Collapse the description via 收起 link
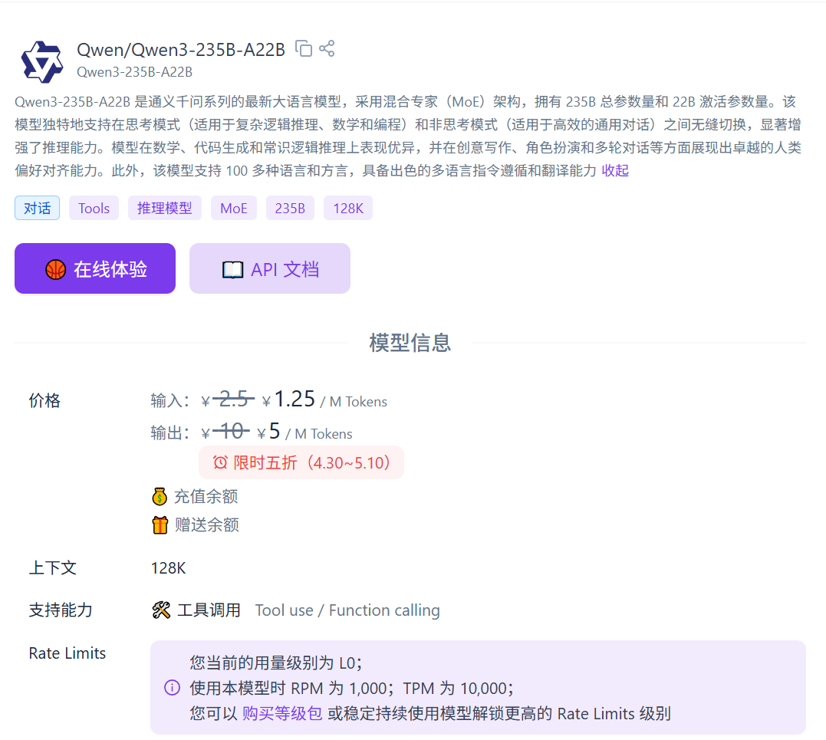The width and height of the screenshot is (826, 740). (x=614, y=170)
